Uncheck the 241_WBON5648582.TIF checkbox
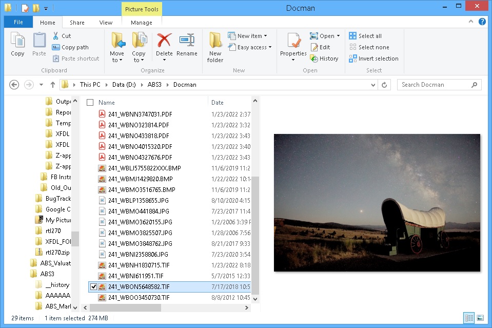 [93, 286]
